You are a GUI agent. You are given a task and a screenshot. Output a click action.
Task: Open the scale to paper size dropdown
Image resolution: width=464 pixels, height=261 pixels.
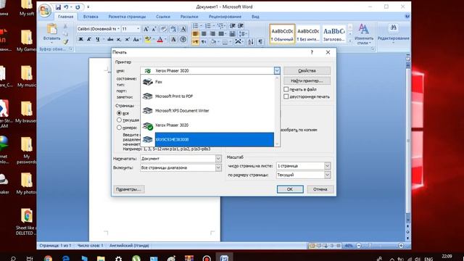327,175
